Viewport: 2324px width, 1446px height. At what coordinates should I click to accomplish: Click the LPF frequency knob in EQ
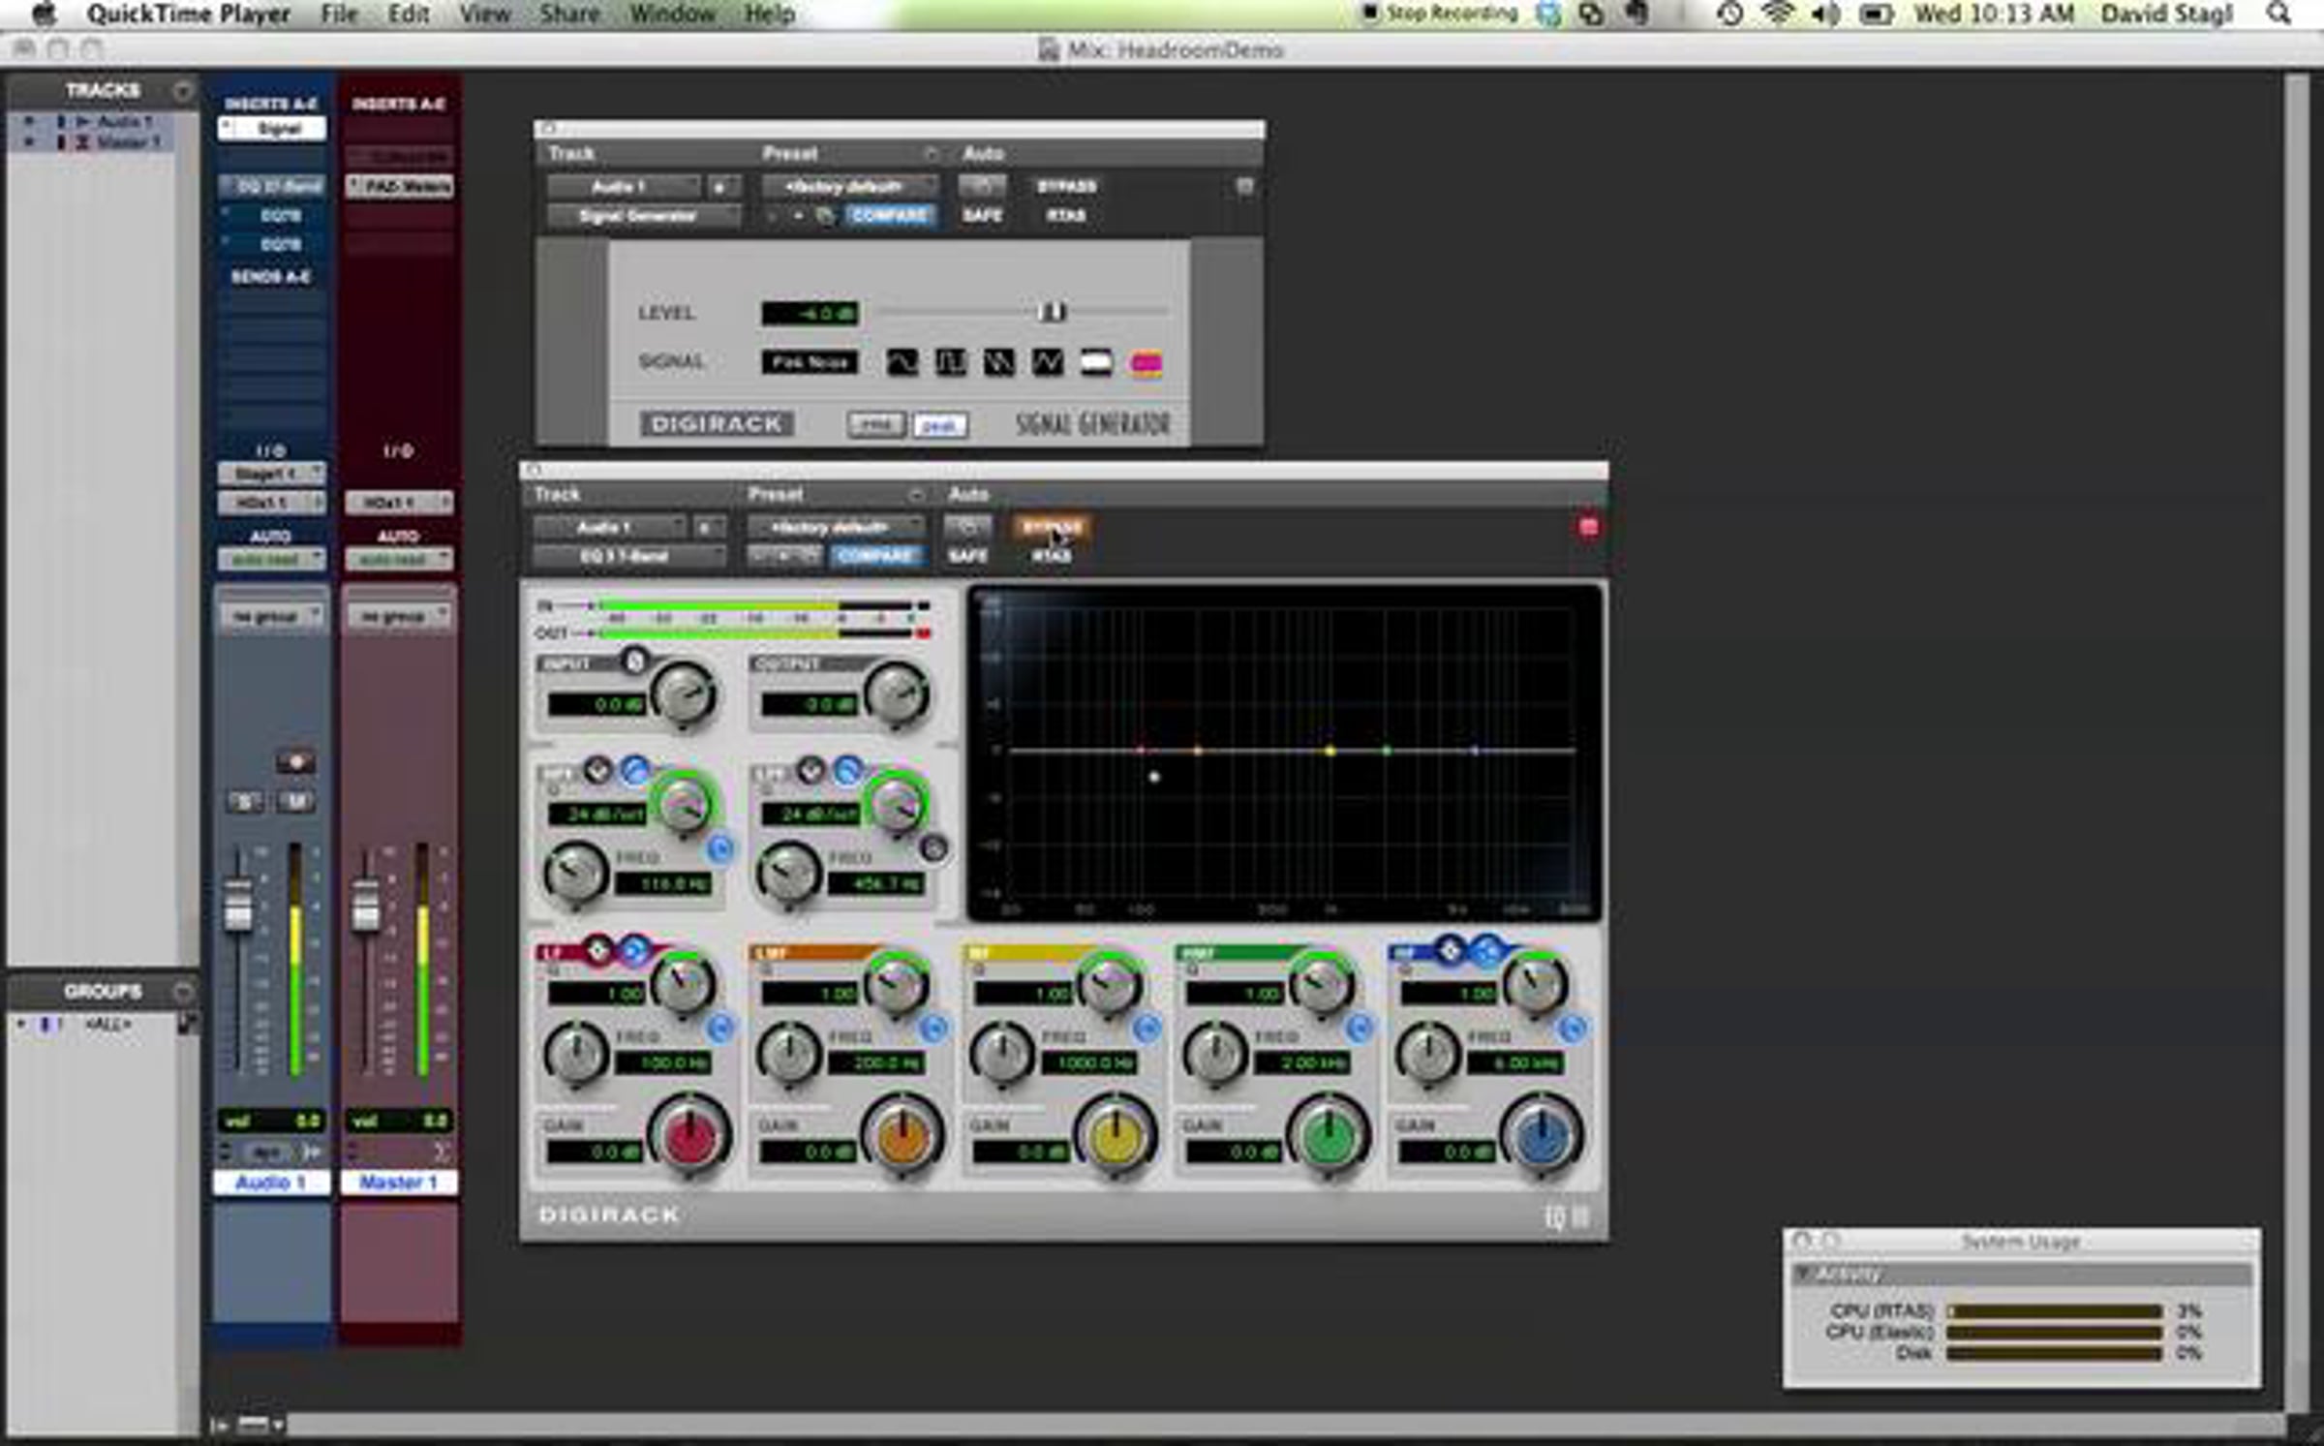(788, 874)
